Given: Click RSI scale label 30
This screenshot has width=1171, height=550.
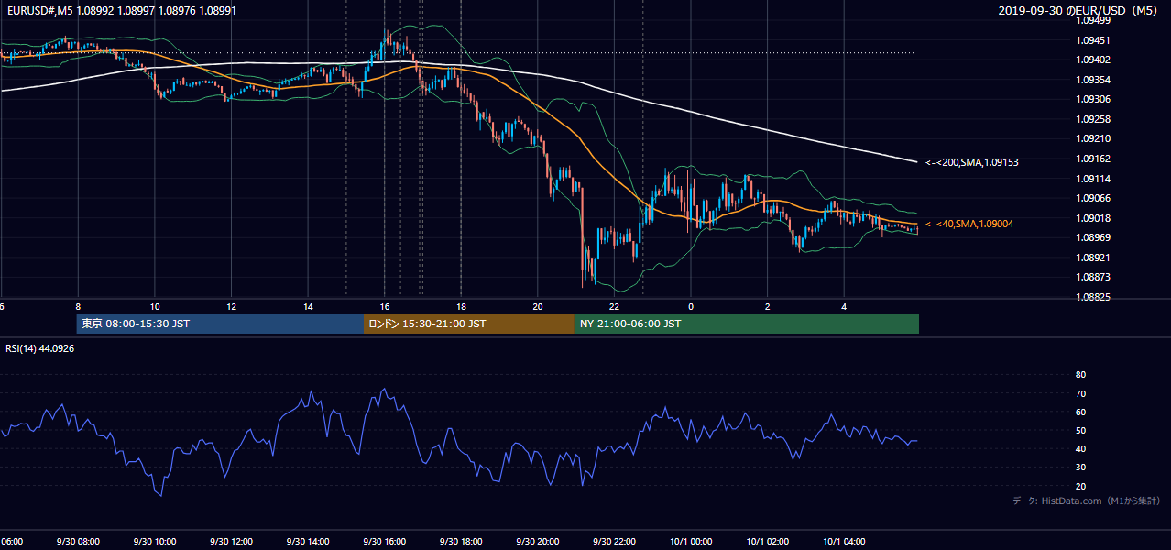Looking at the screenshot, I should [x=1080, y=467].
